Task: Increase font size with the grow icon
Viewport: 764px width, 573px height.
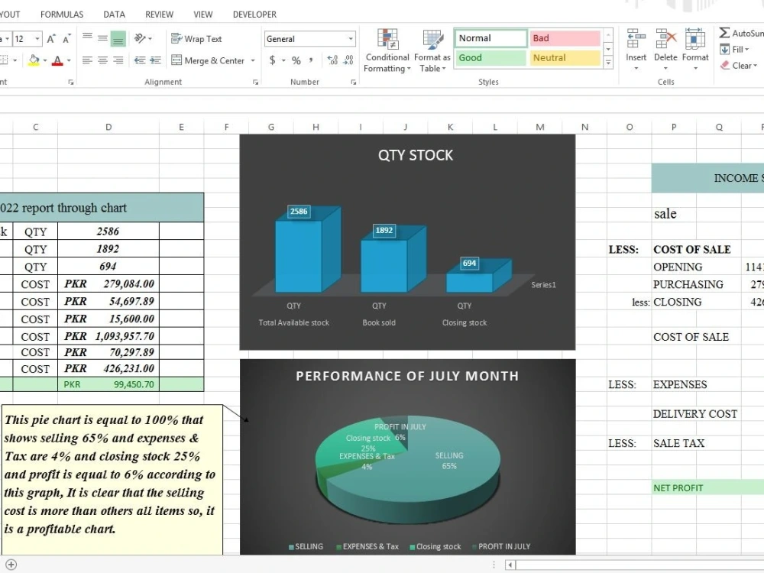Action: pyautogui.click(x=51, y=38)
